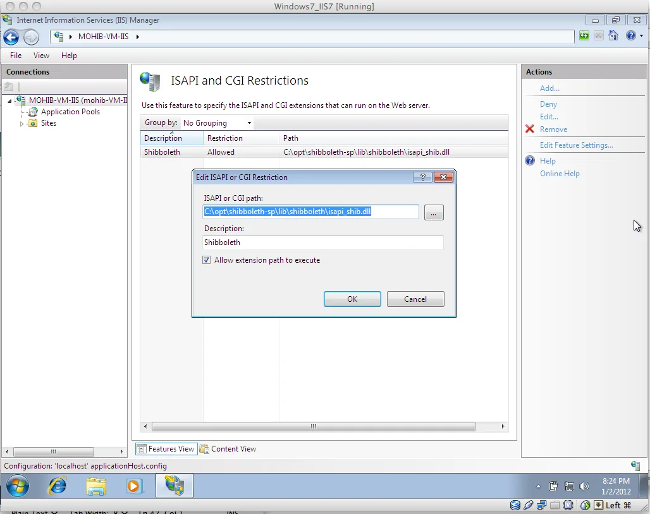The width and height of the screenshot is (650, 514).
Task: Open the Online Help link
Action: point(560,174)
